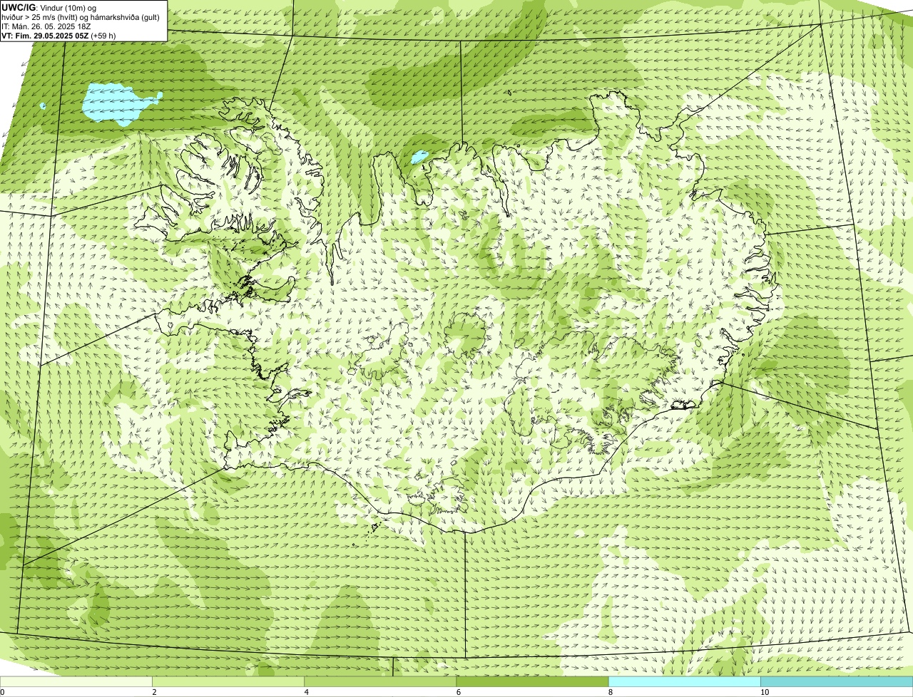Click the '8' scale label under color bar

(610, 692)
